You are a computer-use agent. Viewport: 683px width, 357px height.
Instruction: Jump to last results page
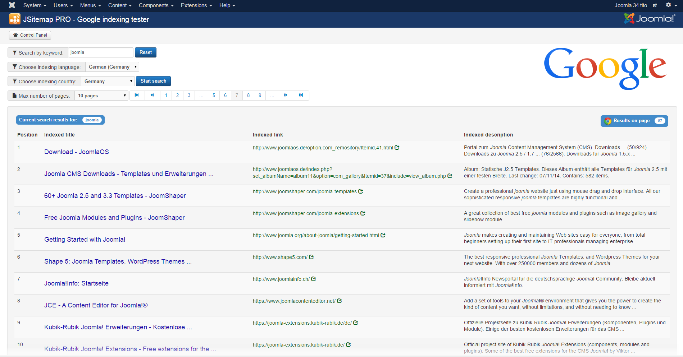tap(301, 95)
